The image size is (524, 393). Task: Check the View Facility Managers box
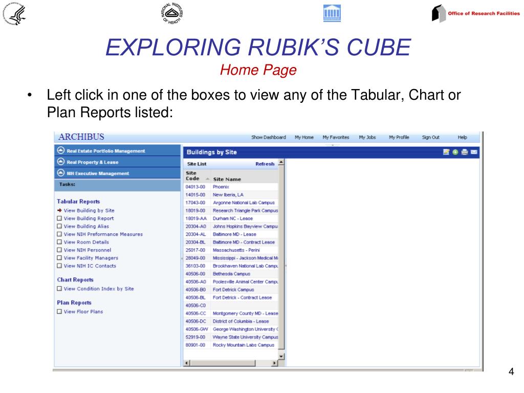click(x=59, y=258)
